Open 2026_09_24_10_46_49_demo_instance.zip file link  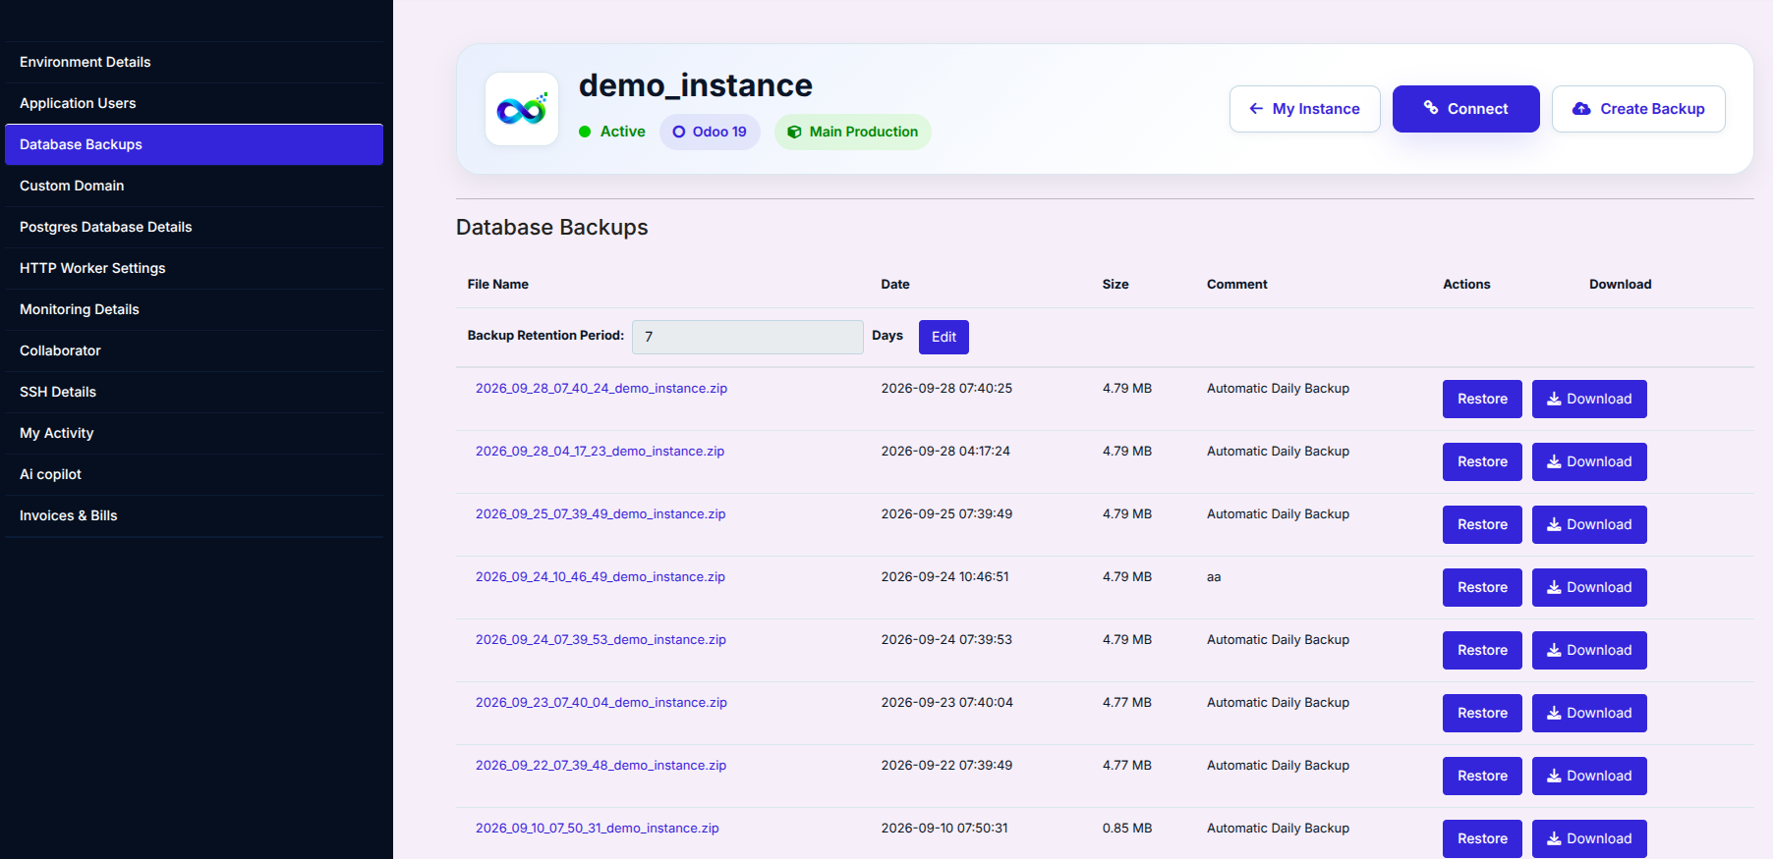point(601,577)
